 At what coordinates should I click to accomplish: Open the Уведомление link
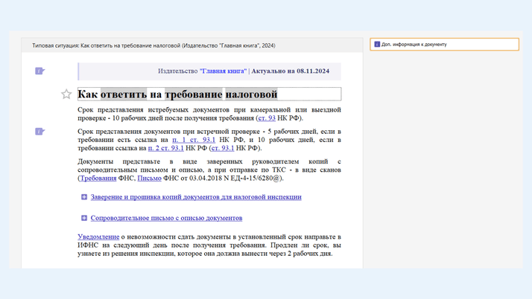point(98,237)
